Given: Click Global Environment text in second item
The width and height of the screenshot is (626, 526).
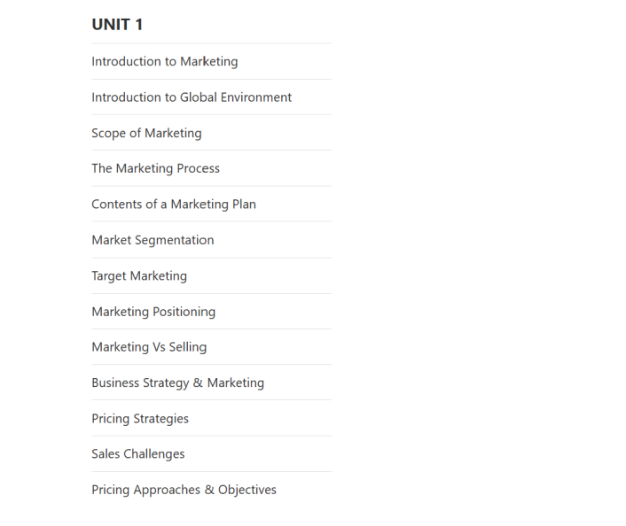Looking at the screenshot, I should pos(236,97).
